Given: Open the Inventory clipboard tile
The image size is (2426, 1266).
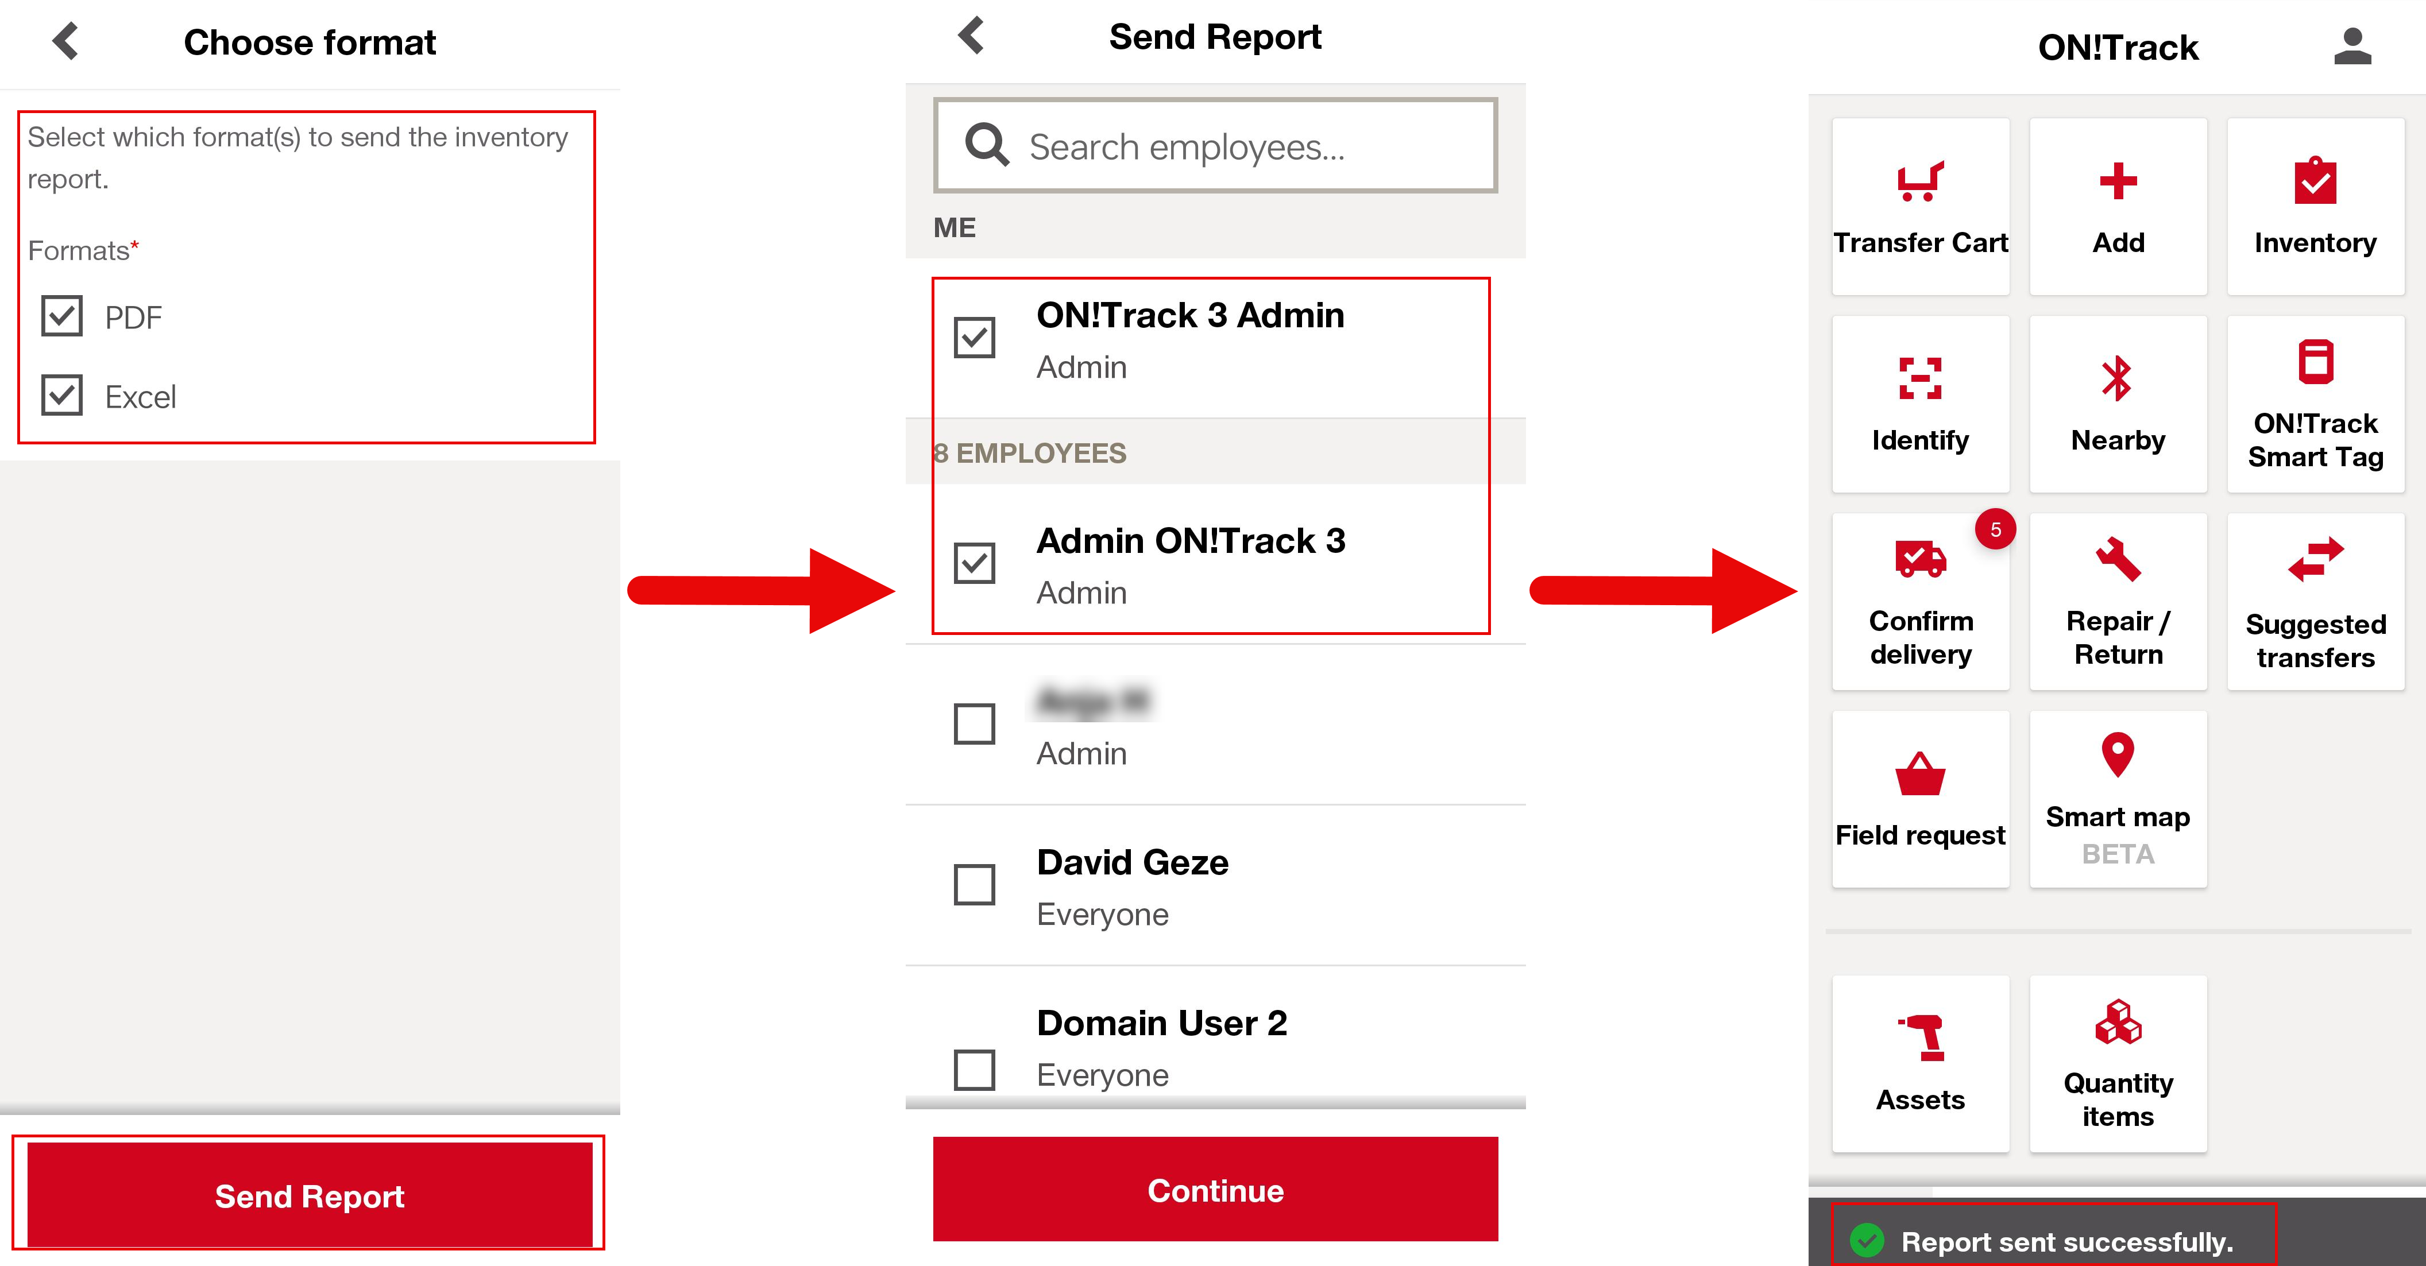Looking at the screenshot, I should point(2315,207).
